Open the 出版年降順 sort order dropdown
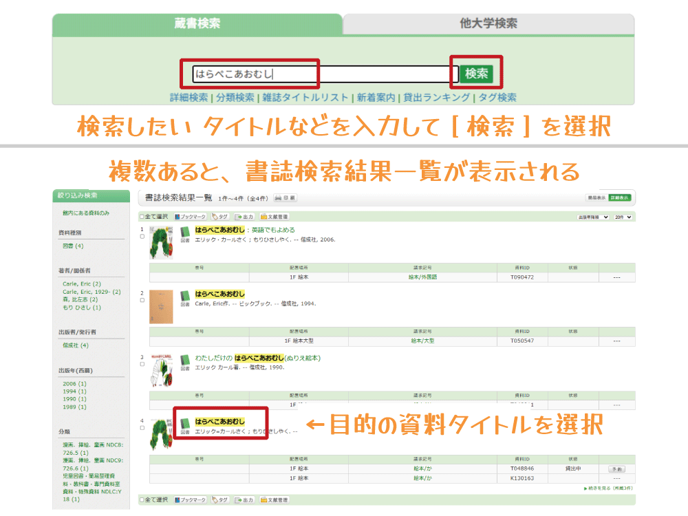This screenshot has width=688, height=516. (x=593, y=217)
